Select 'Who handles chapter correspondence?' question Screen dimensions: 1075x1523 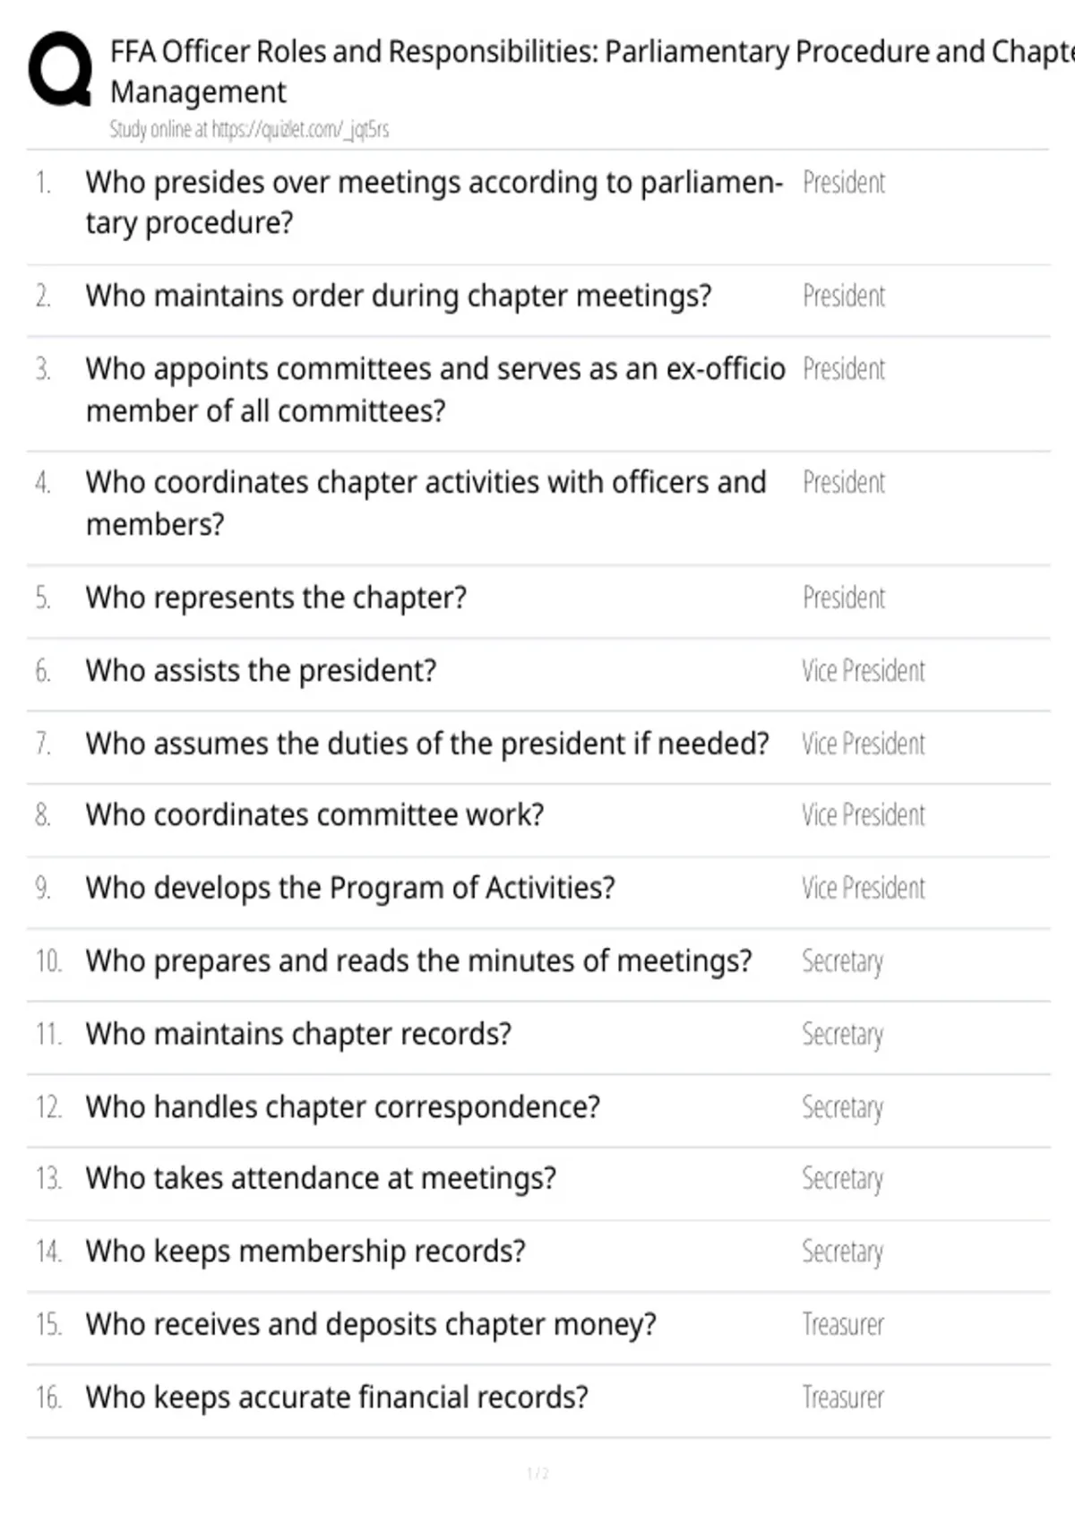pyautogui.click(x=342, y=1107)
